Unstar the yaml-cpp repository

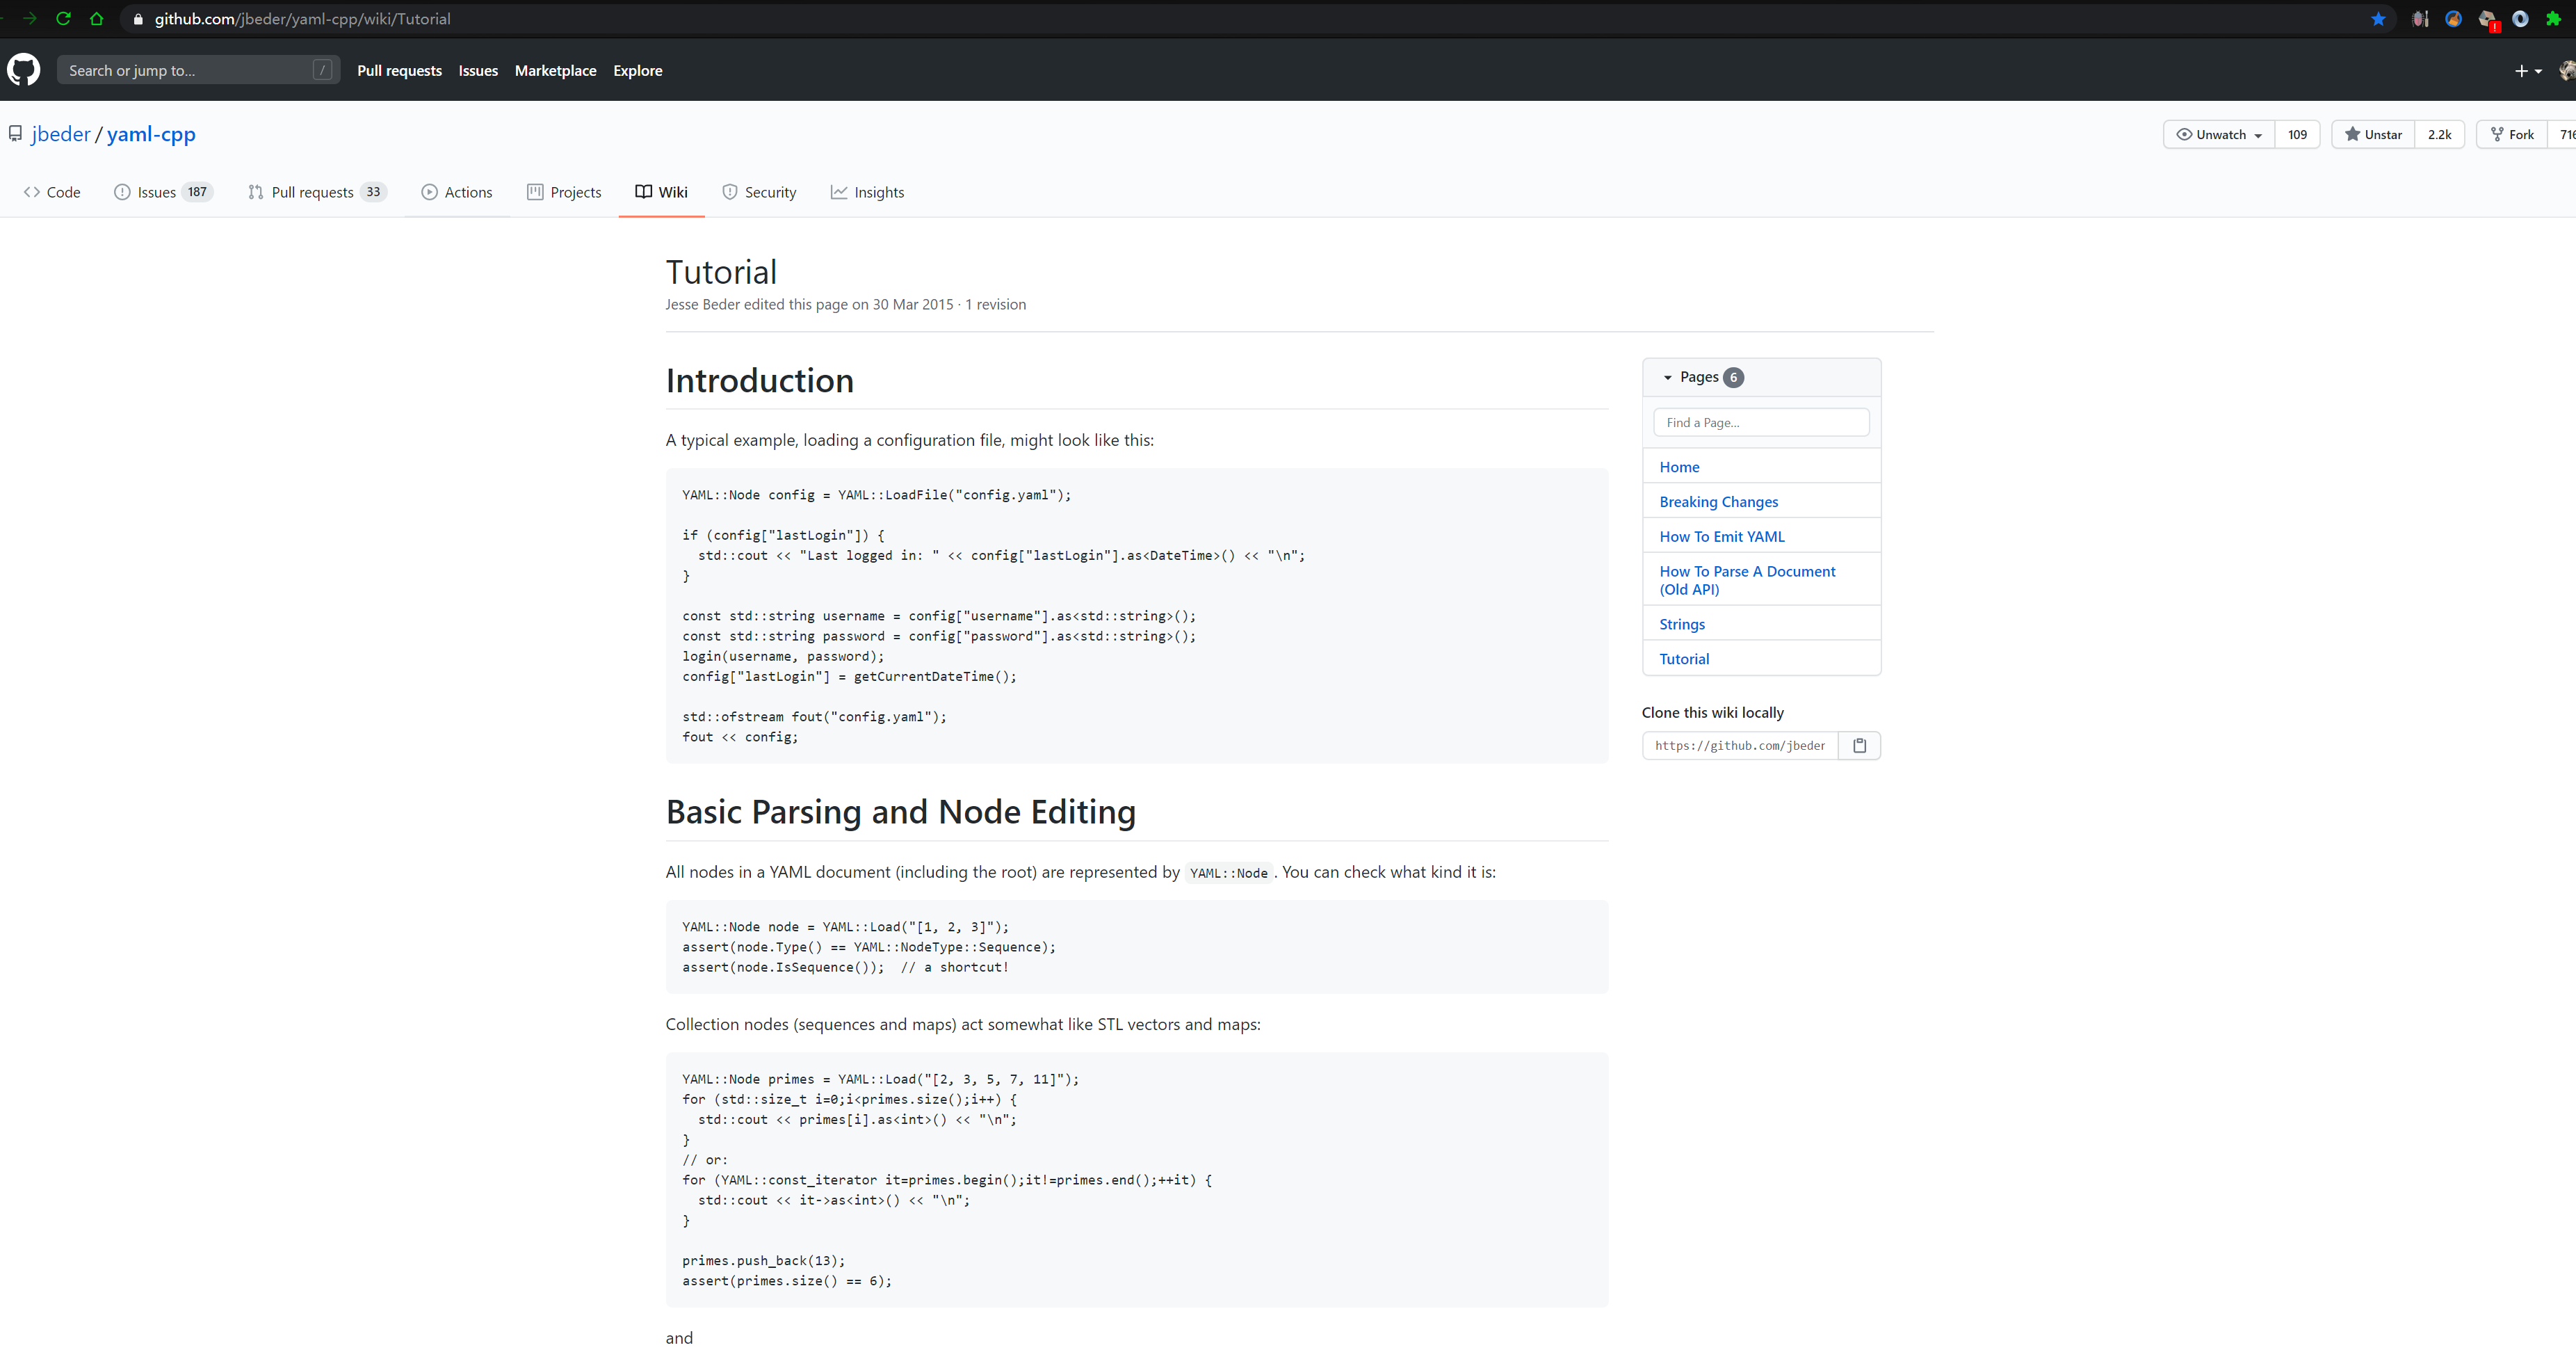tap(2373, 134)
